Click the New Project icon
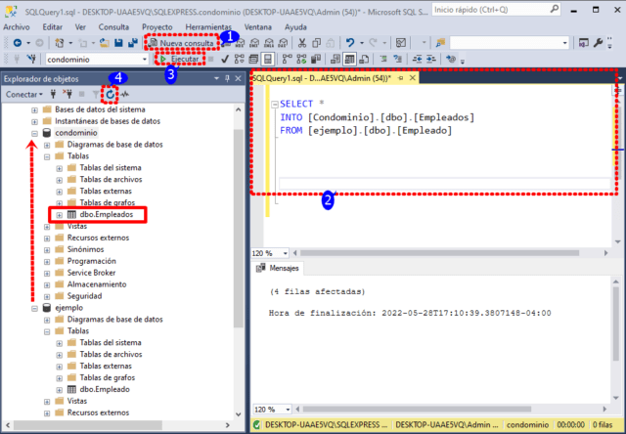The height and width of the screenshot is (434, 626). pos(60,43)
